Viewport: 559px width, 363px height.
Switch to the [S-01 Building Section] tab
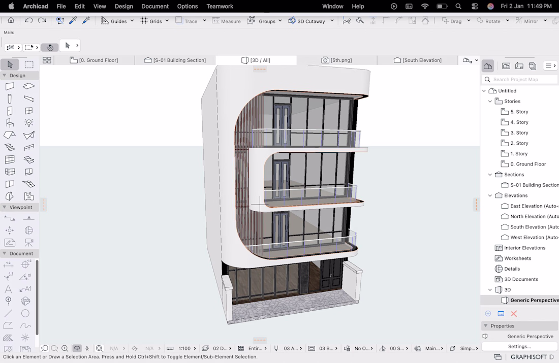click(x=175, y=60)
